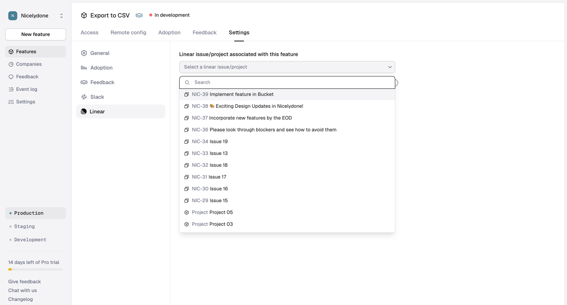
Task: Go to sidebar Feedback page
Action: click(x=36, y=77)
